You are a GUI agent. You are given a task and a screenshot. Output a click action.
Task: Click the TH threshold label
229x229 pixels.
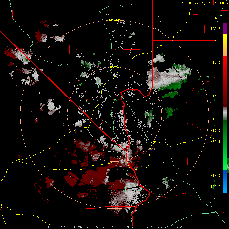coord(219,198)
